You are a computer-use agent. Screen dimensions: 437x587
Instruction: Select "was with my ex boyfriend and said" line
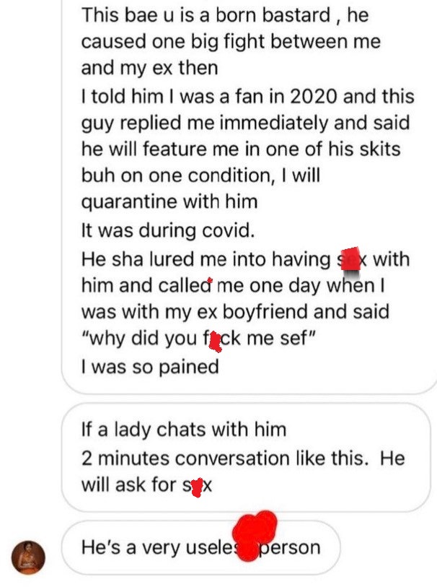click(x=236, y=312)
